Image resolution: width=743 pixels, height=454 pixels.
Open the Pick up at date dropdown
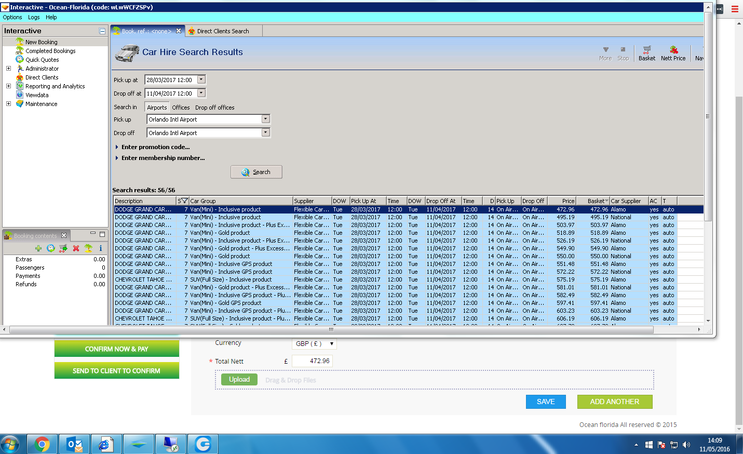tap(201, 79)
